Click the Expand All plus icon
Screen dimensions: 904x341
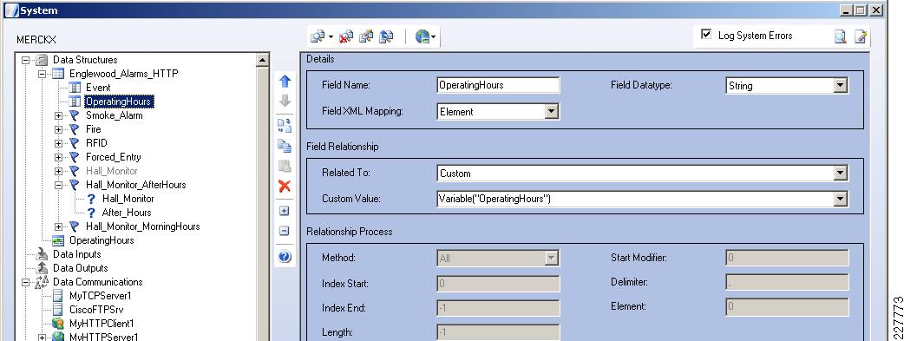tap(285, 211)
